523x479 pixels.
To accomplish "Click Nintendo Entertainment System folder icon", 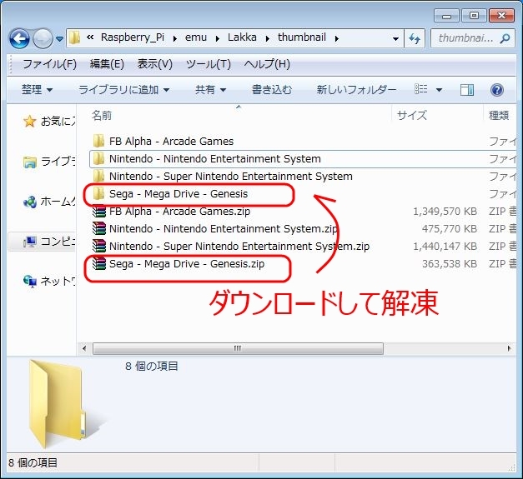I will [x=98, y=159].
